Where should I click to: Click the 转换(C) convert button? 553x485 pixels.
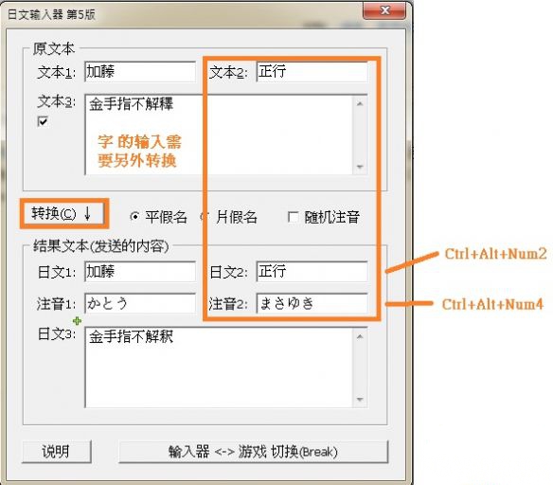click(x=63, y=214)
